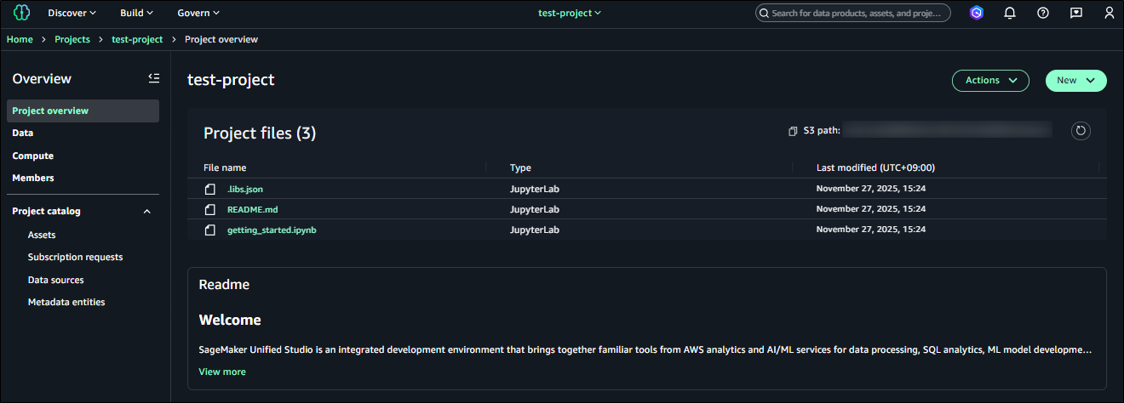1124x403 pixels.
Task: Copy the S3 path
Action: tap(793, 131)
